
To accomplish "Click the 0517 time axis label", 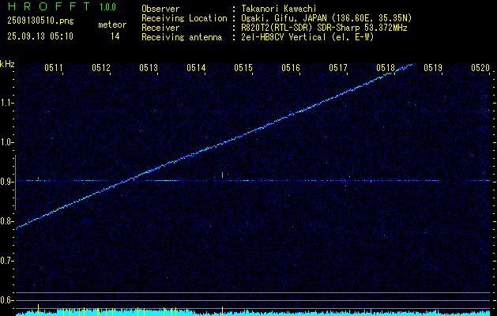I will [338, 67].
